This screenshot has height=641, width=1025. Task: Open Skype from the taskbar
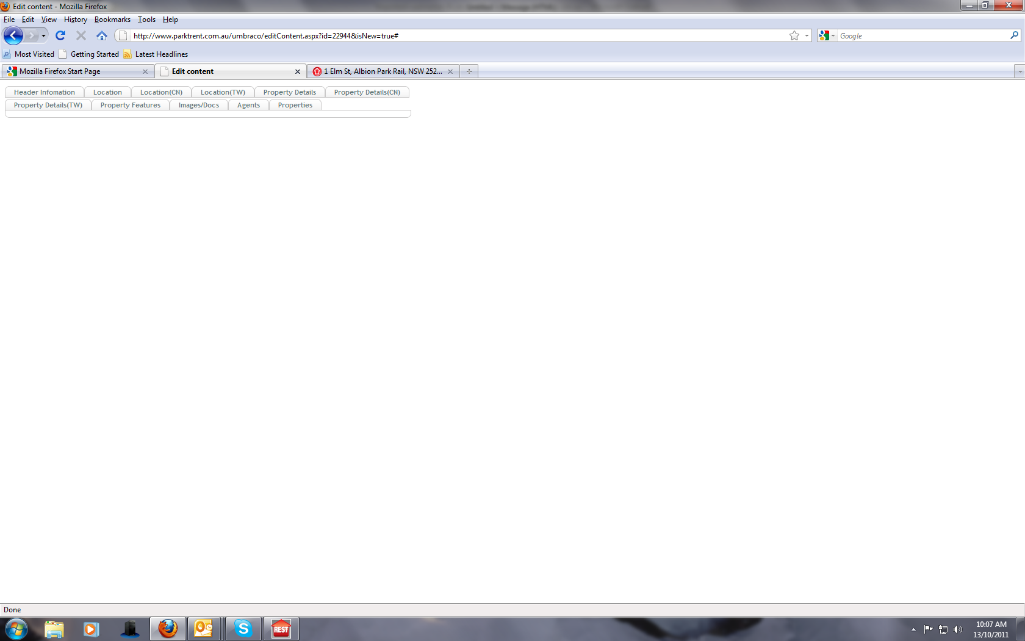pos(243,628)
